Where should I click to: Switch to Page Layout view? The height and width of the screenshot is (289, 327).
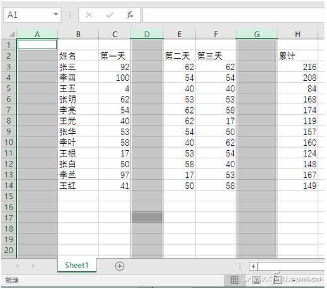(x=256, y=280)
